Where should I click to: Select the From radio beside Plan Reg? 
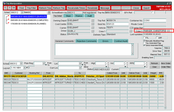[46, 63]
